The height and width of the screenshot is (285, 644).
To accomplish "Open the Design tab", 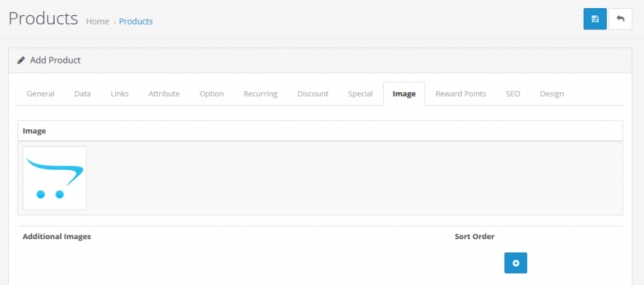I will coord(552,94).
